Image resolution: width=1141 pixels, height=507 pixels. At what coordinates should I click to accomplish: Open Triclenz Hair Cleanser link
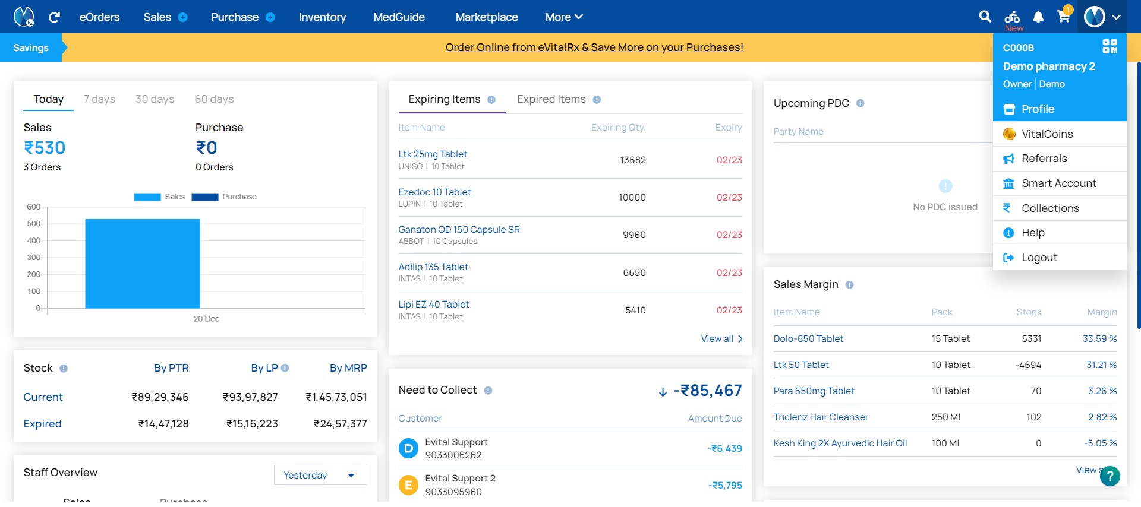(821, 417)
